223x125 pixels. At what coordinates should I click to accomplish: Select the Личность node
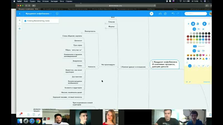pyautogui.click(x=92, y=67)
